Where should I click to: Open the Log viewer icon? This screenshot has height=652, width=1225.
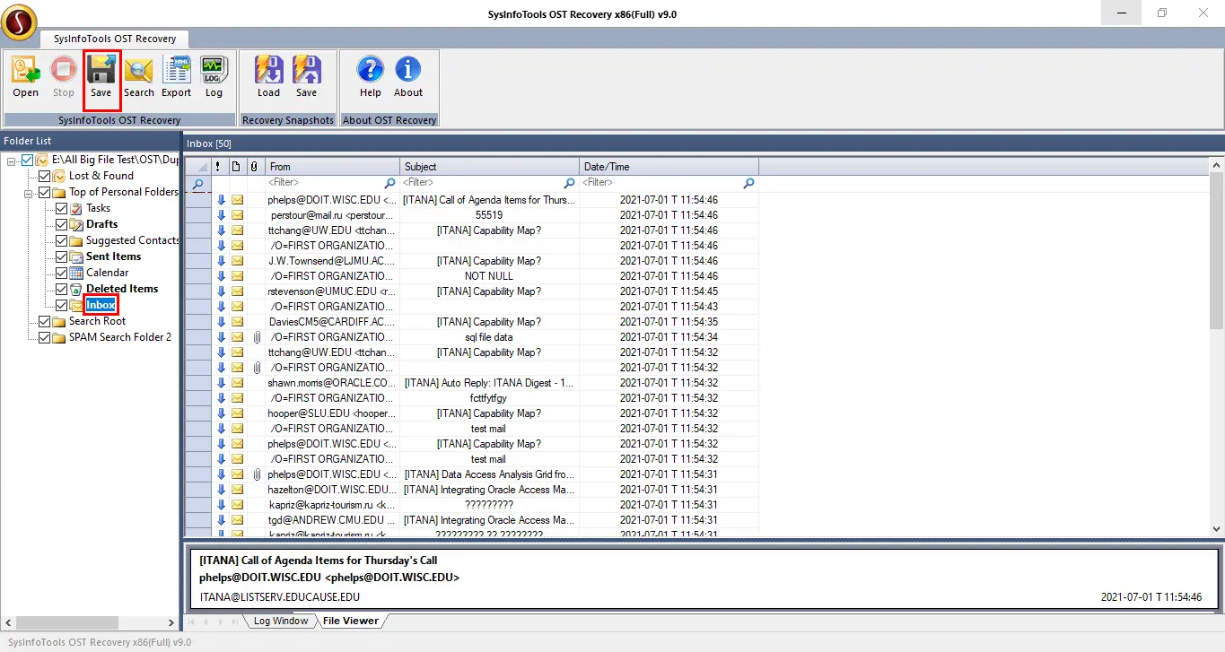click(214, 76)
